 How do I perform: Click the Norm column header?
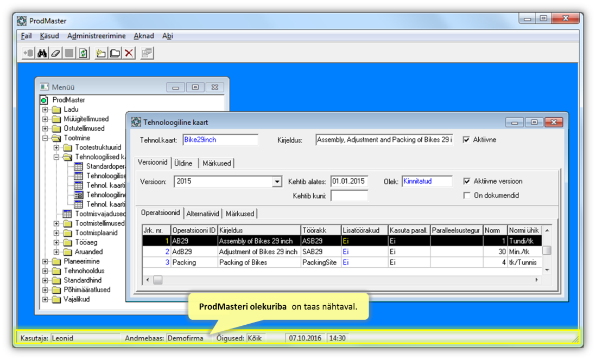point(495,230)
